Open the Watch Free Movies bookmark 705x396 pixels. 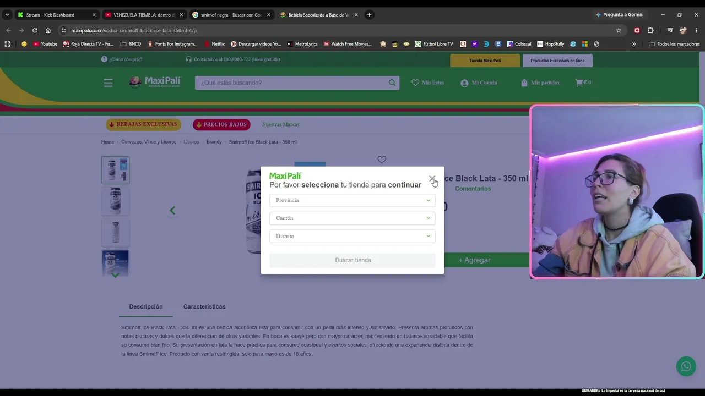pyautogui.click(x=348, y=44)
